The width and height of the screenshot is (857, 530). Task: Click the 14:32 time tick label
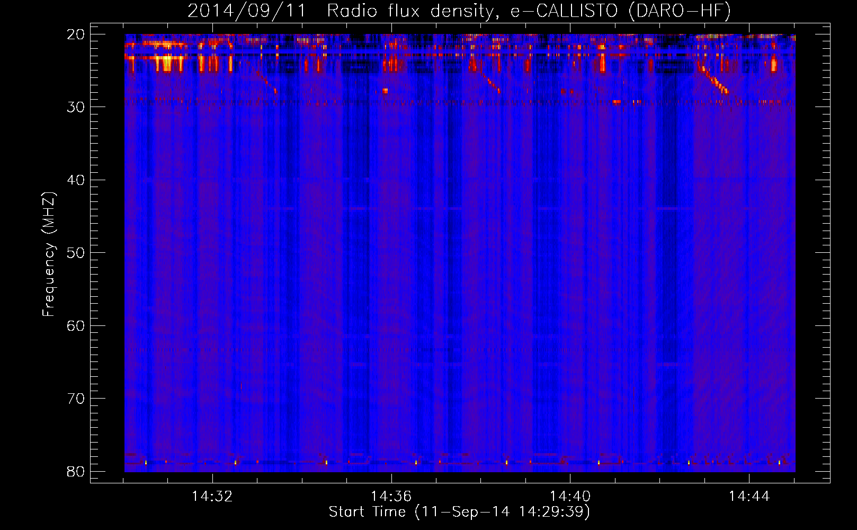coord(212,496)
